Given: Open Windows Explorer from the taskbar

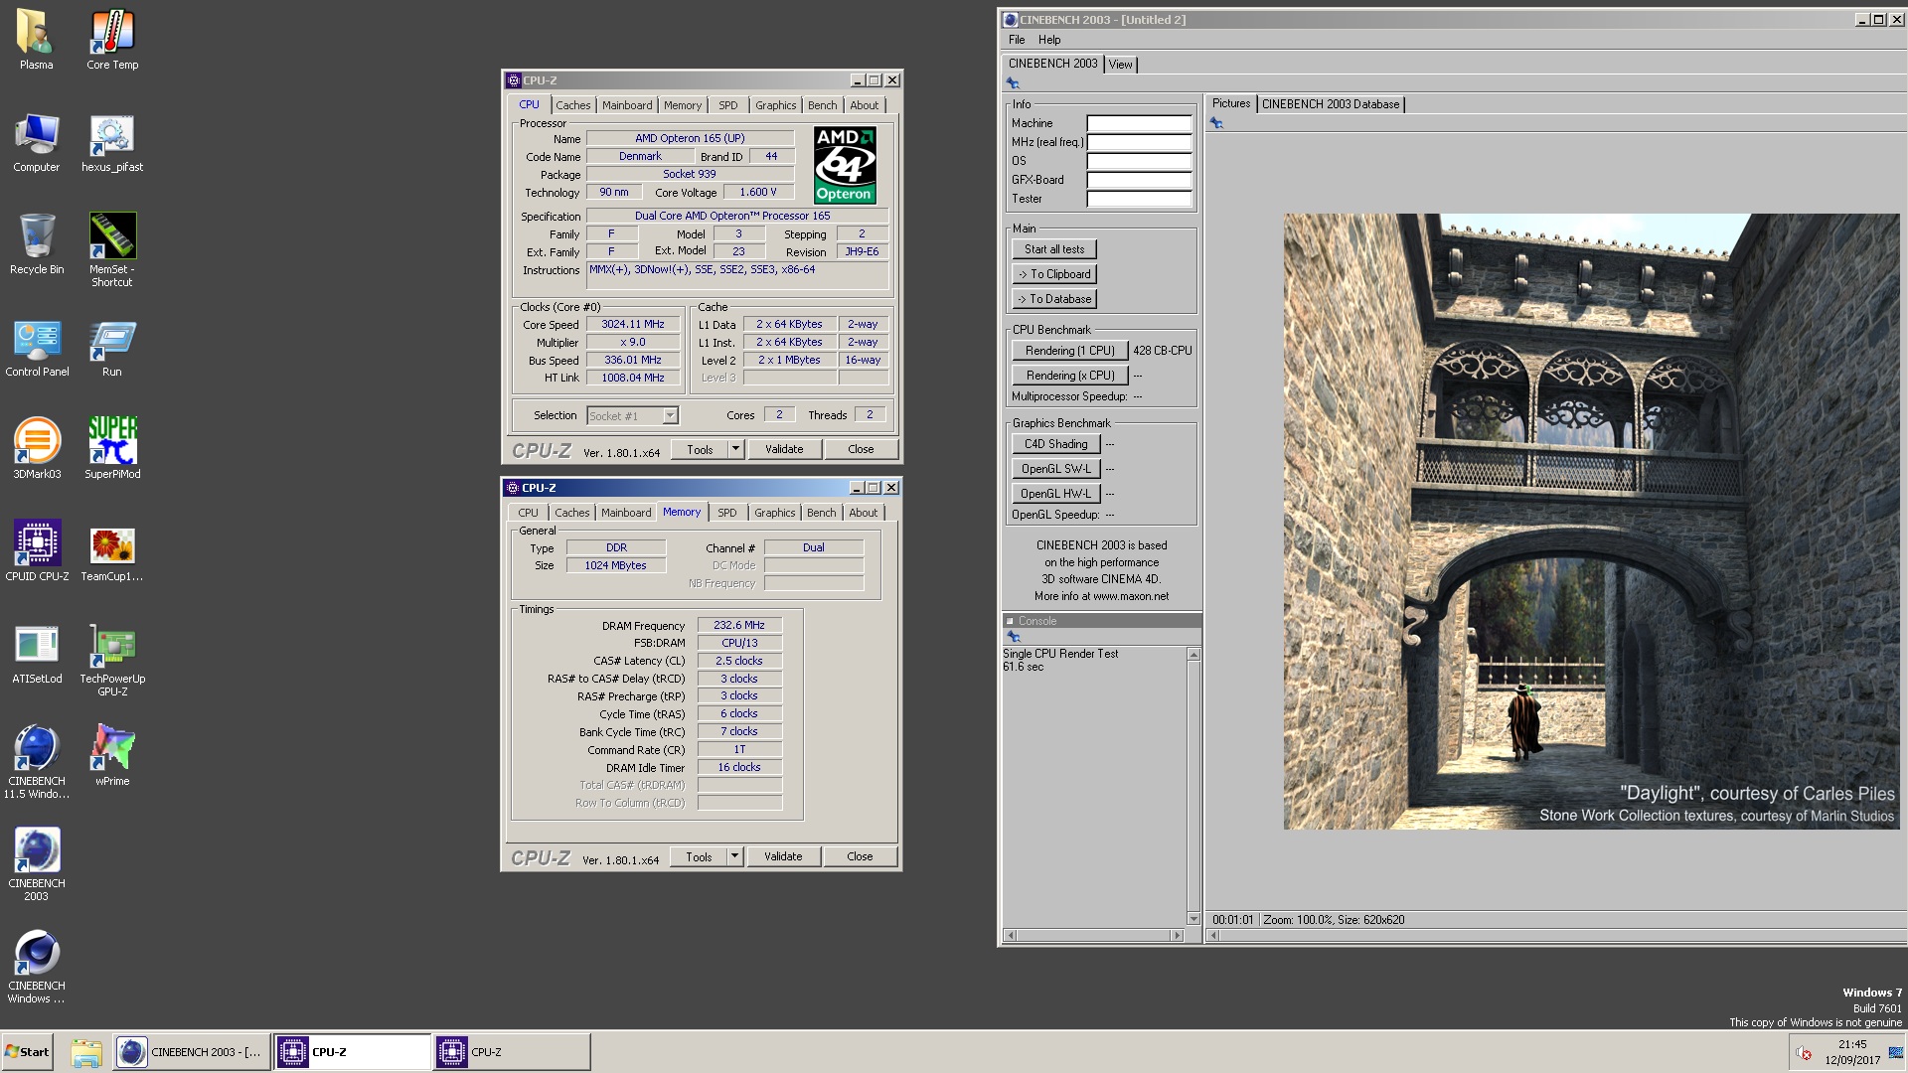Looking at the screenshot, I should click(86, 1052).
